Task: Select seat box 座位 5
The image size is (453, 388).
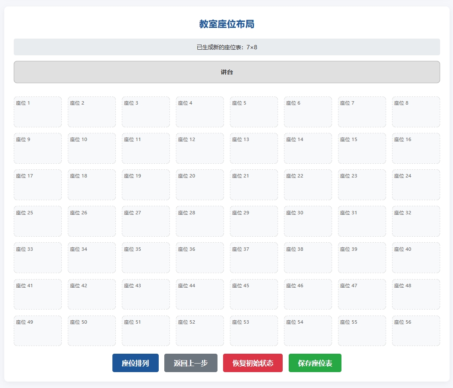Action: pyautogui.click(x=254, y=112)
